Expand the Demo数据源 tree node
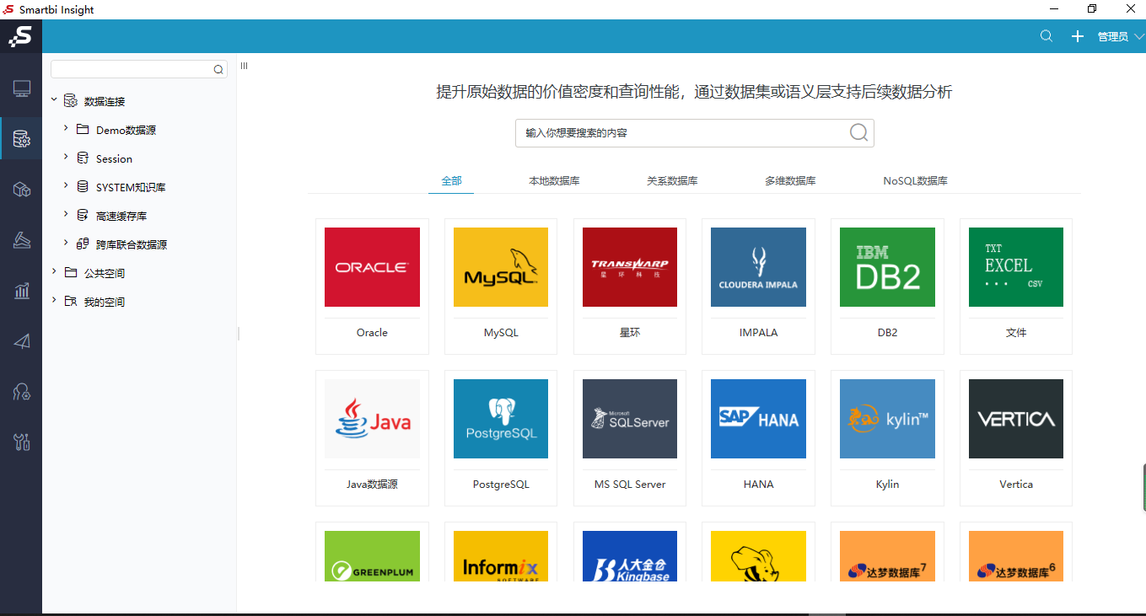1146x616 pixels. coord(66,129)
